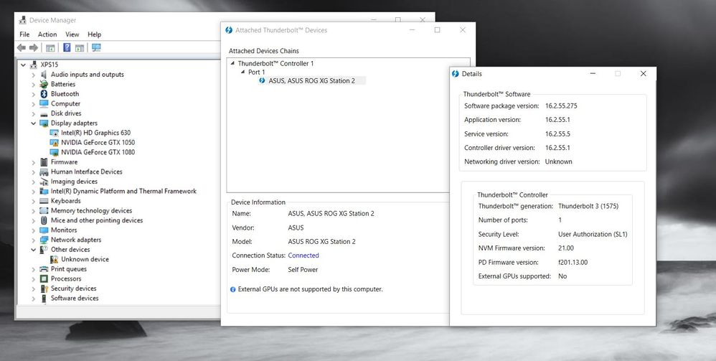This screenshot has height=361, width=716.
Task: Click External GPUs supported value No
Action: [x=562, y=276]
